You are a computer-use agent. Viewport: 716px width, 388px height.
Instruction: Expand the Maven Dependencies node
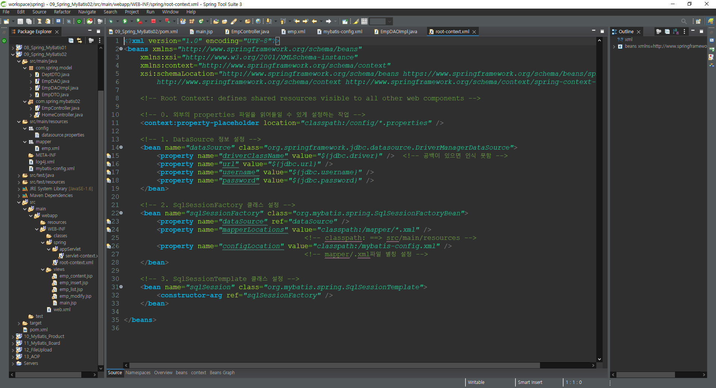pos(19,195)
